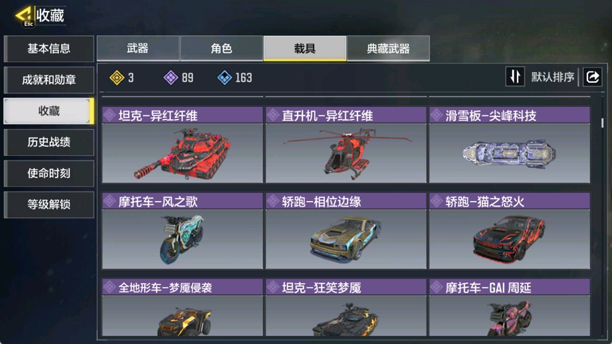The height and width of the screenshot is (344, 612).
Task: Select the 直升机-异红纤维 helicopter card
Action: point(346,145)
